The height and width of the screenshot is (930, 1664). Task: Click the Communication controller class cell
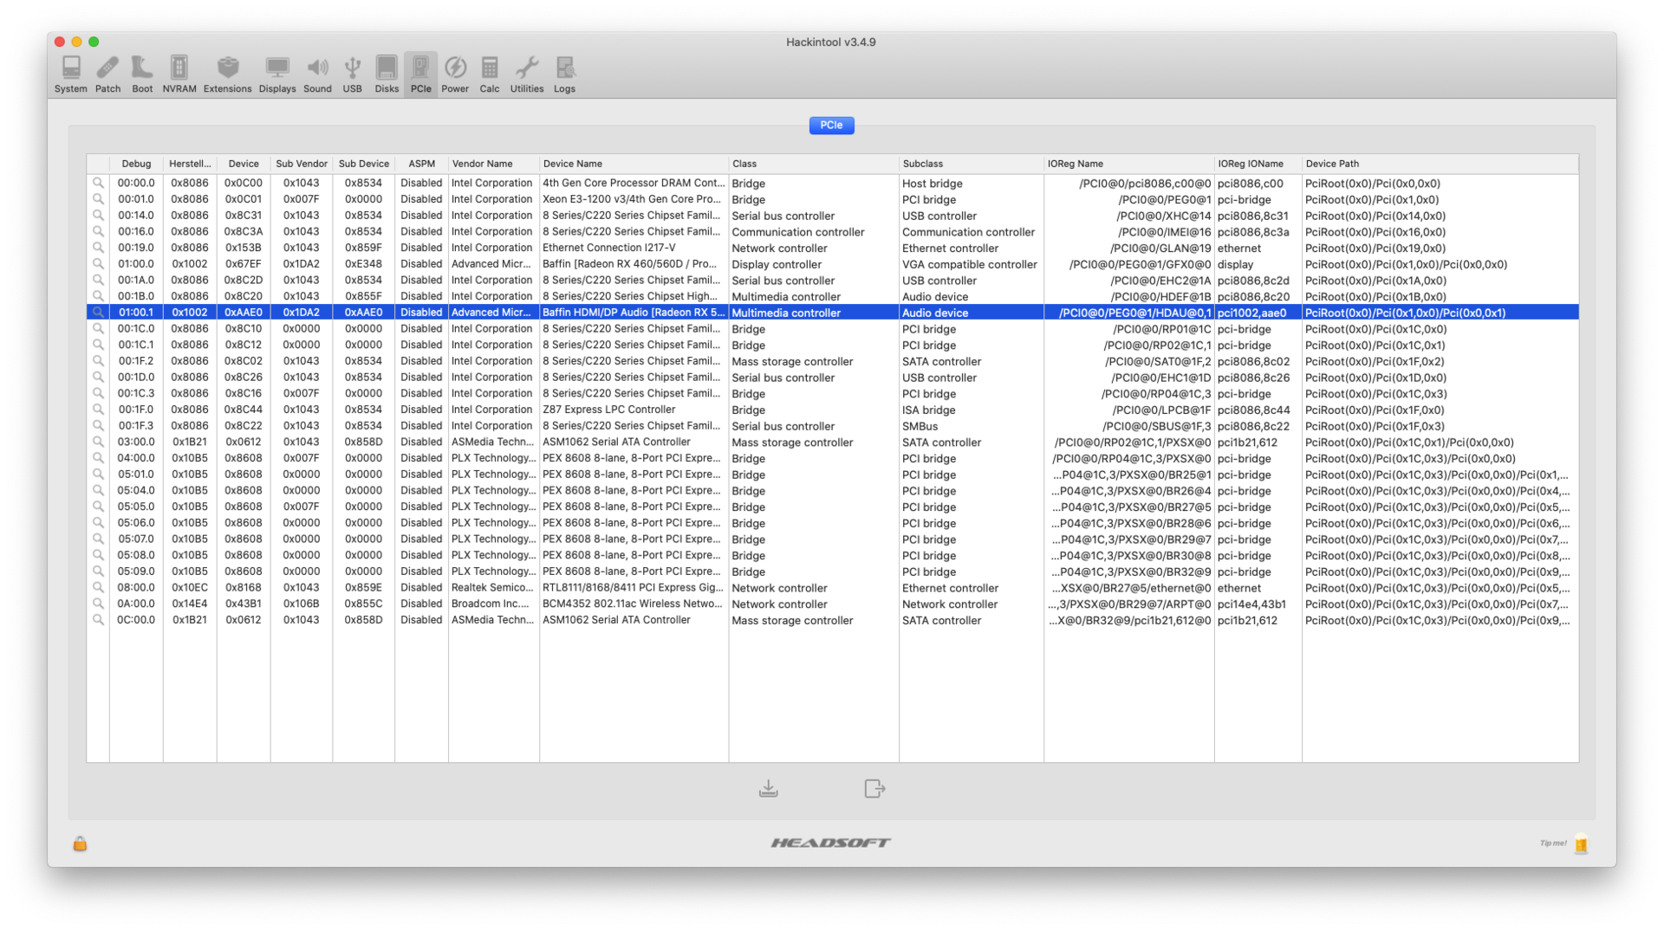(x=798, y=232)
